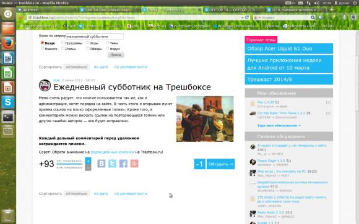Select the Программы radio button
Screen dimensions: 359x224
coord(63,43)
